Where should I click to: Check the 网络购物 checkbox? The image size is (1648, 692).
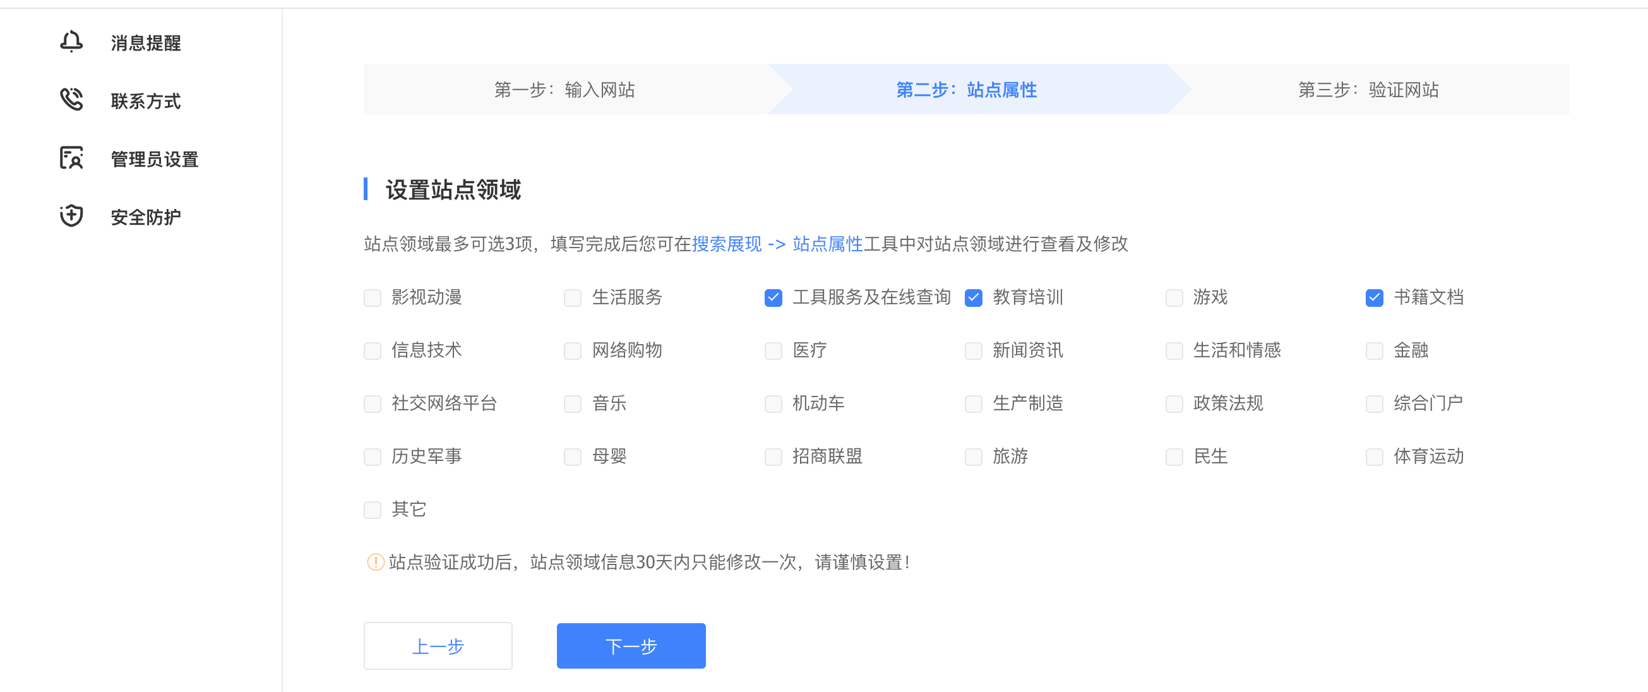coord(573,351)
